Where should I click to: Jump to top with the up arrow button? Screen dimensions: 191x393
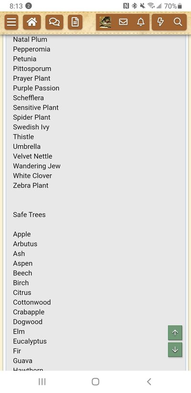tap(175, 333)
